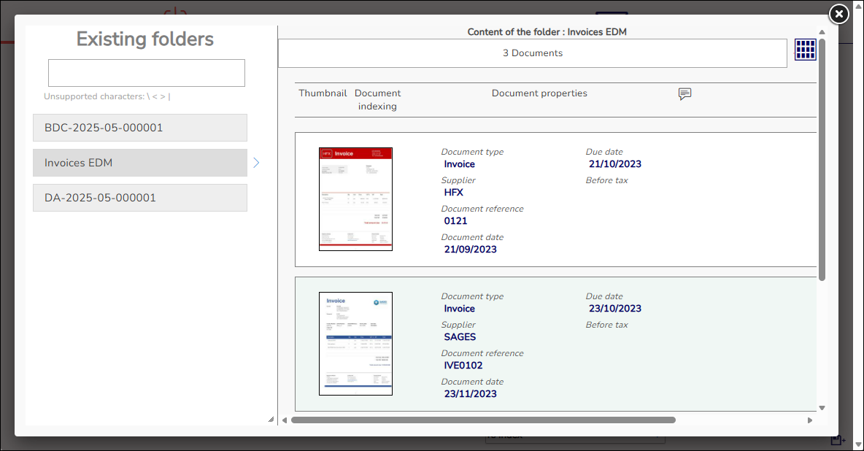Open the DA-2025-05-000001 folder
This screenshot has width=864, height=451.
tap(140, 198)
